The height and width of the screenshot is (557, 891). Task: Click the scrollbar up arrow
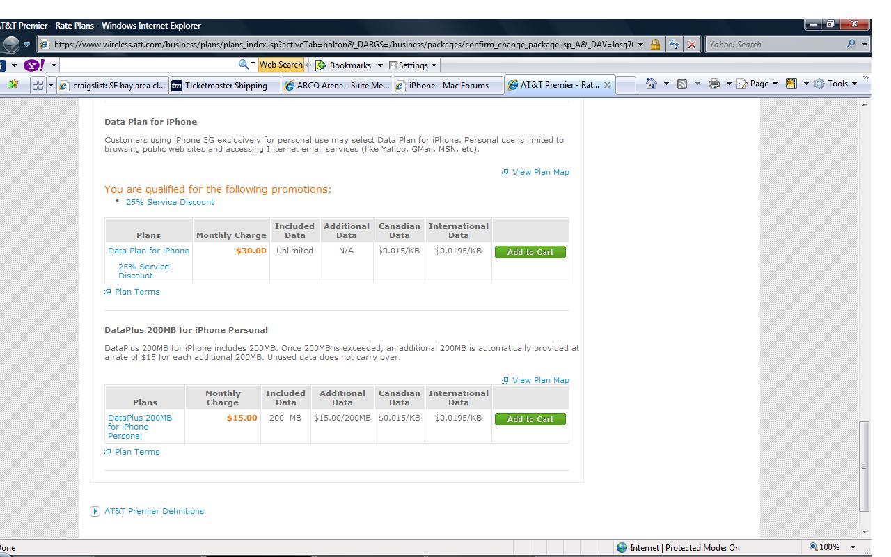point(865,104)
